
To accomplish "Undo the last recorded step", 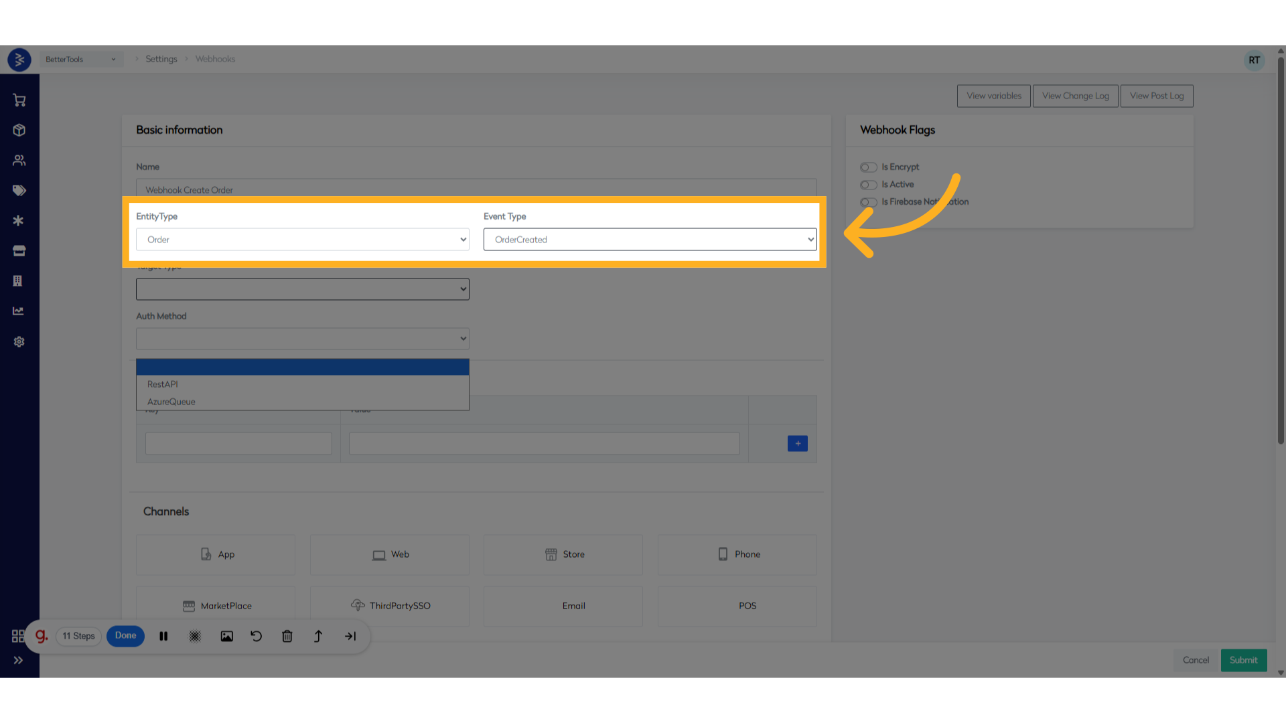I will [255, 636].
